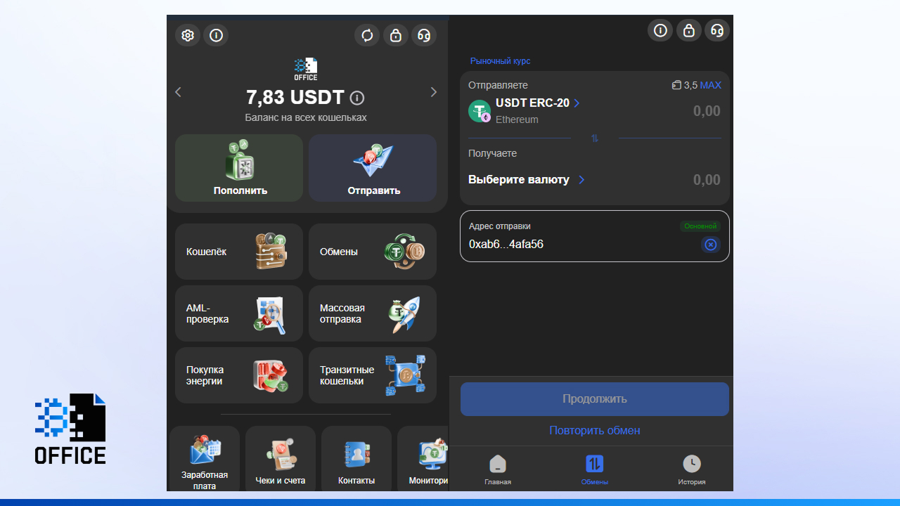Click the MAX amount shortcut
The height and width of the screenshot is (506, 900).
pyautogui.click(x=711, y=85)
